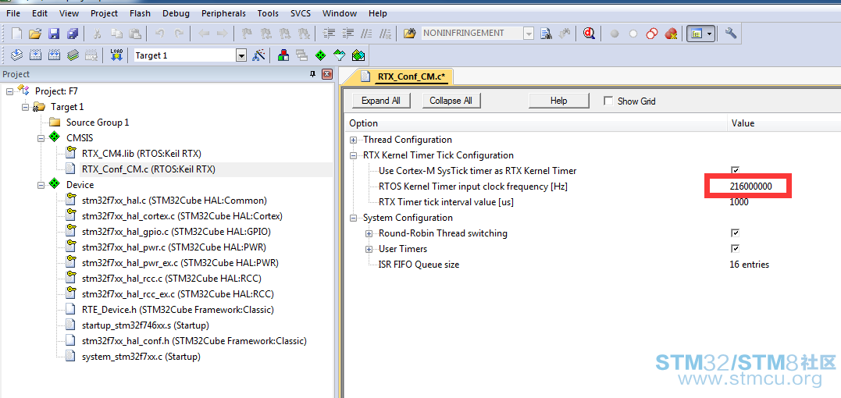Save all files with the multi-disk icon
The image size is (841, 398).
pyautogui.click(x=73, y=34)
